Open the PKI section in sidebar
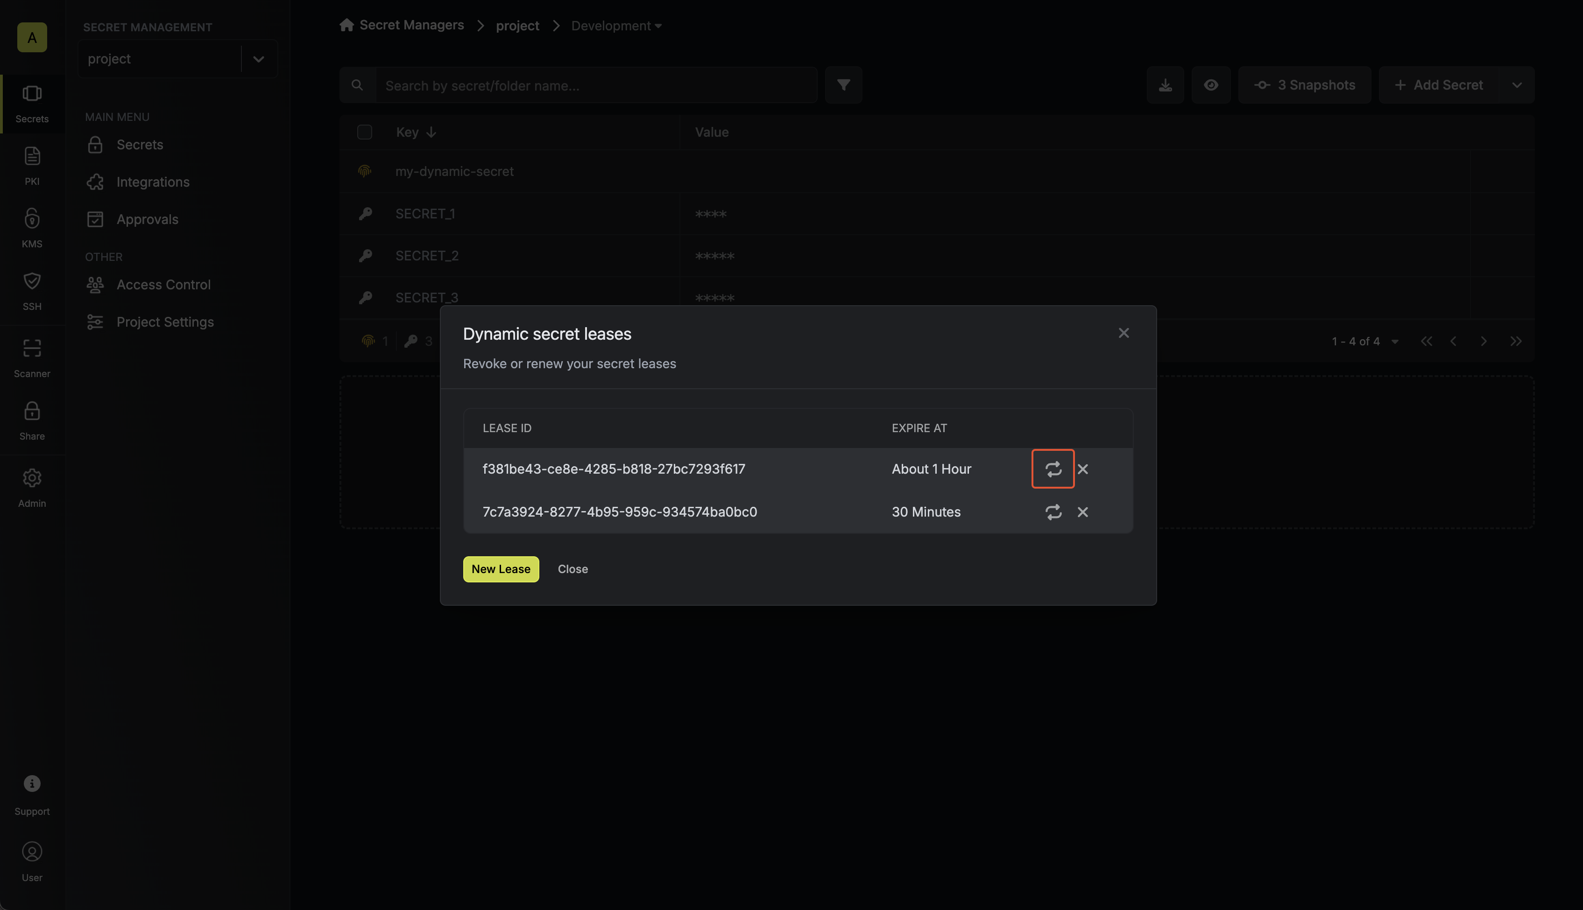The image size is (1583, 910). (x=32, y=166)
